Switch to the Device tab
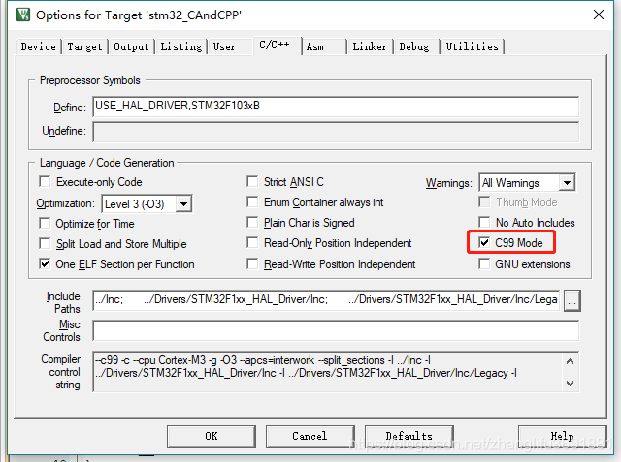The image size is (621, 462). click(x=39, y=46)
